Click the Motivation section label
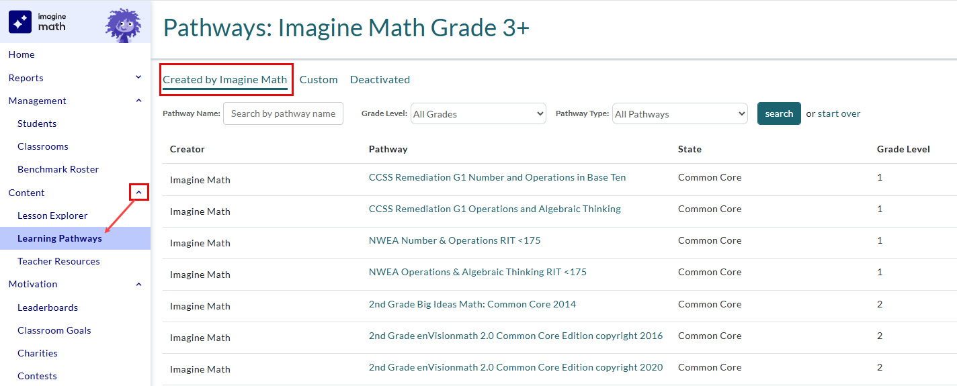957x386 pixels. pyautogui.click(x=33, y=284)
